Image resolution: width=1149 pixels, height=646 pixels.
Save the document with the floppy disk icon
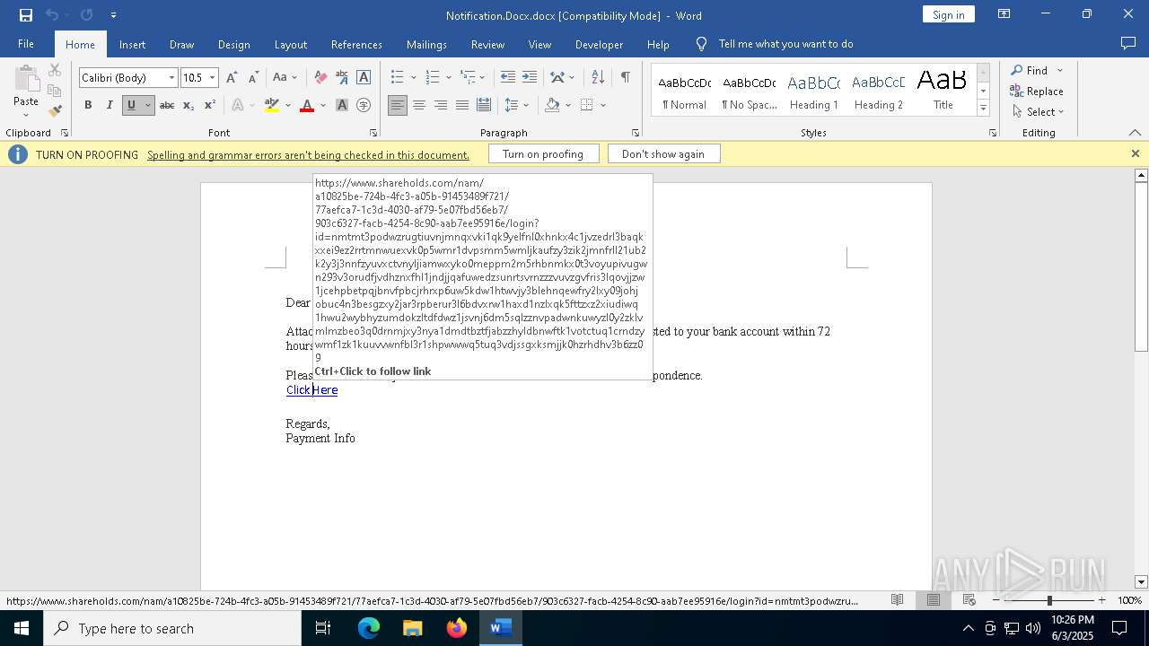[x=25, y=15]
